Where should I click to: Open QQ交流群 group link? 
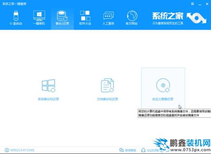[x=150, y=150]
